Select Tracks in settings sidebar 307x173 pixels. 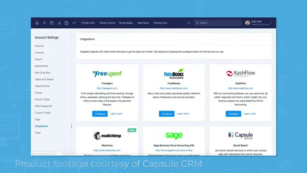click(x=38, y=93)
